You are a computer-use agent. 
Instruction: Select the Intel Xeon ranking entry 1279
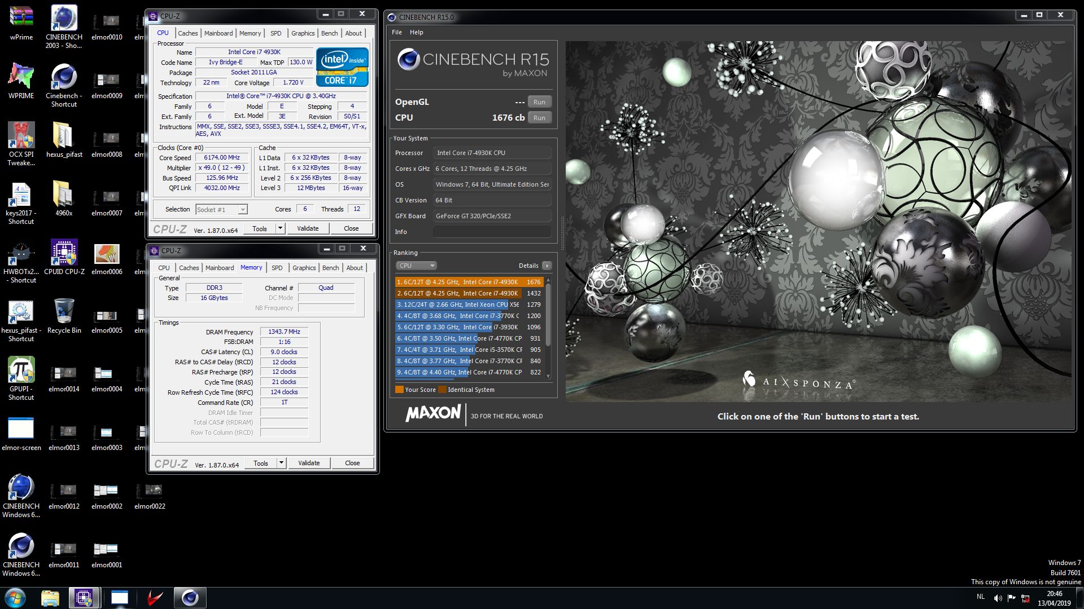tap(469, 304)
